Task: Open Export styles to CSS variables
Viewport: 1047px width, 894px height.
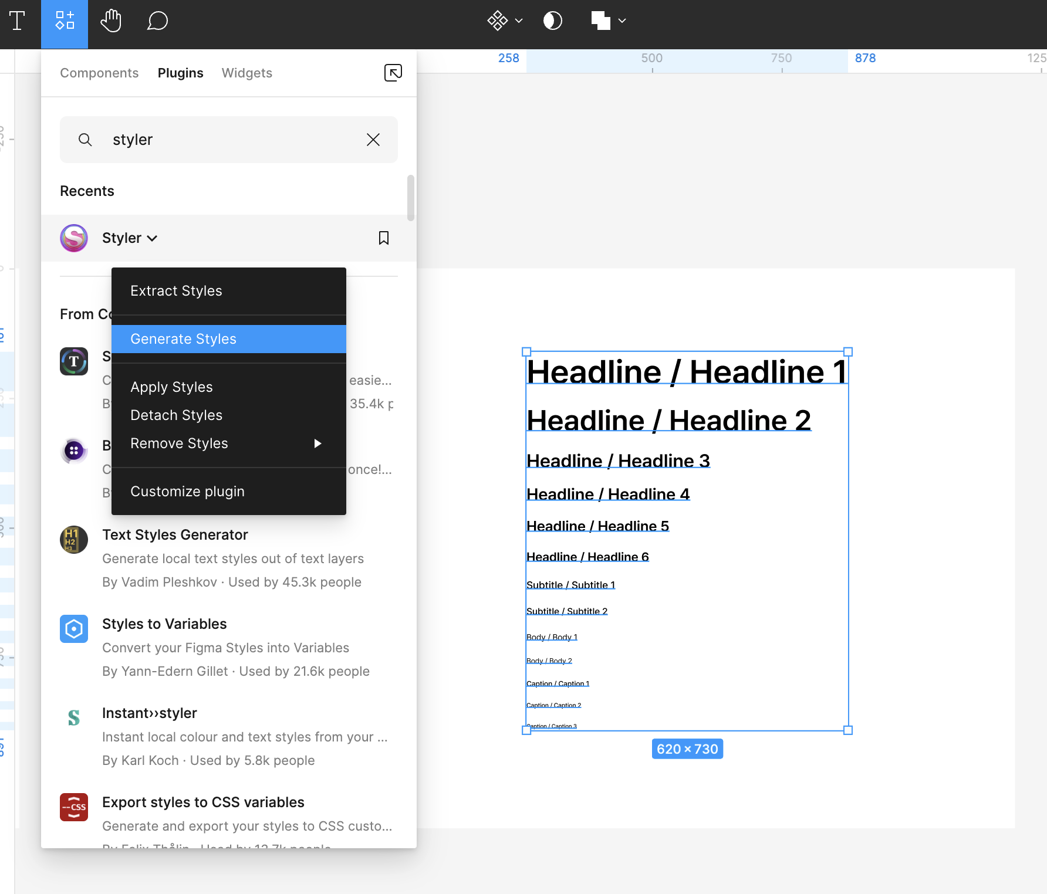Action: (x=203, y=802)
